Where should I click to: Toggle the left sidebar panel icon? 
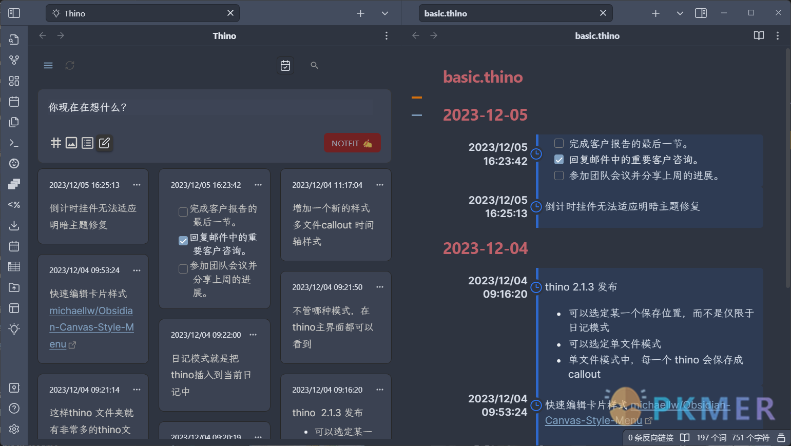click(x=14, y=13)
